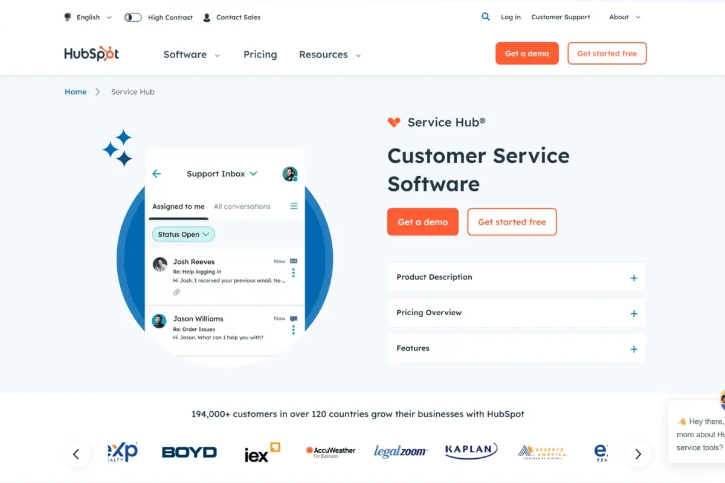Open the Status Open filter dropdown
This screenshot has width=725, height=483.
coord(183,234)
